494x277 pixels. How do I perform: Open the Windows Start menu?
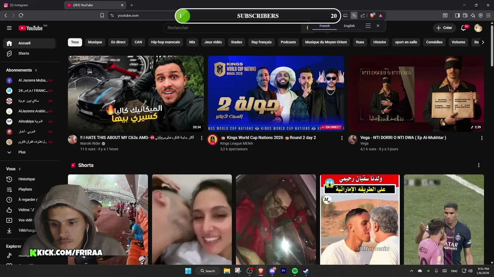click(x=188, y=271)
